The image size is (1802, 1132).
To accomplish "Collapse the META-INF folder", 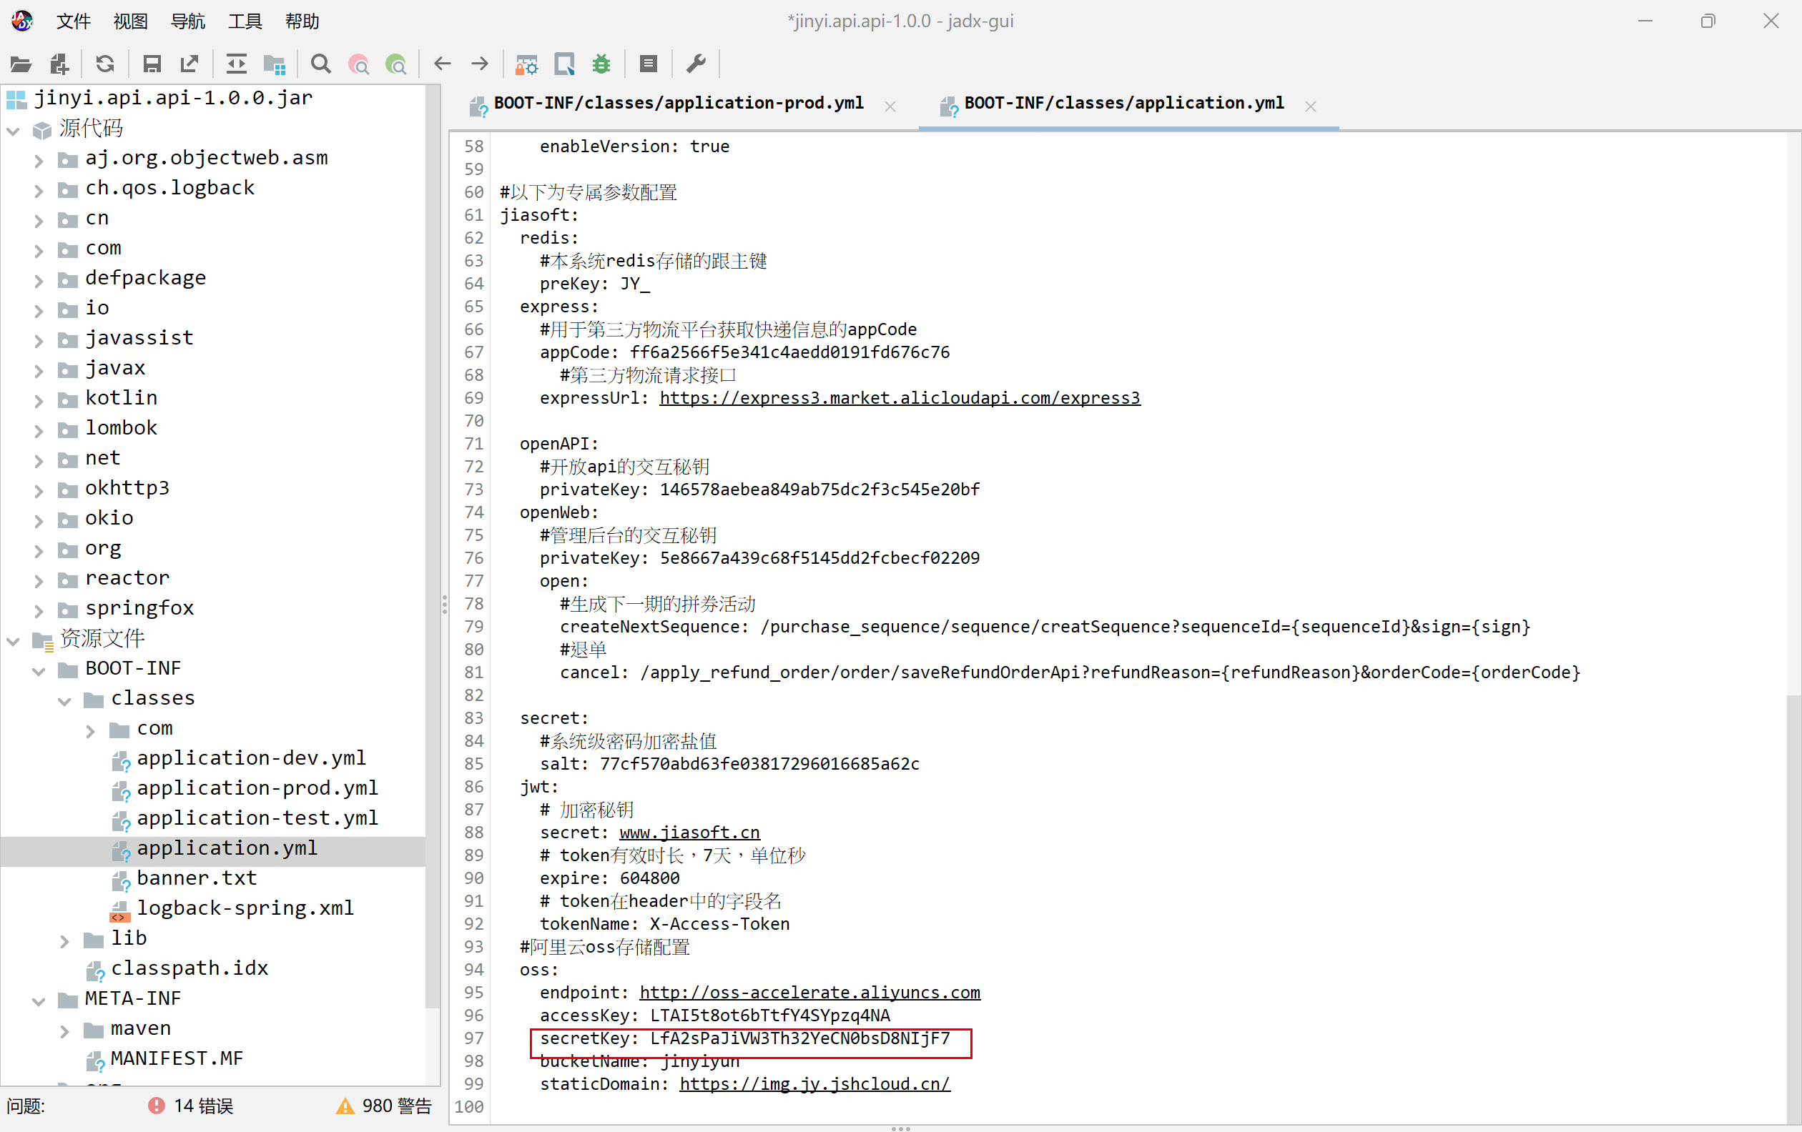I will click(x=39, y=1001).
